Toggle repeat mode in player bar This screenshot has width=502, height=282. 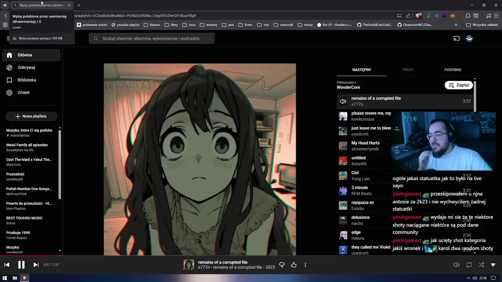pos(469,265)
